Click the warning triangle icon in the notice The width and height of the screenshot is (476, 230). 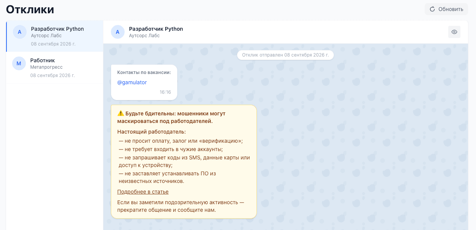[x=120, y=113]
